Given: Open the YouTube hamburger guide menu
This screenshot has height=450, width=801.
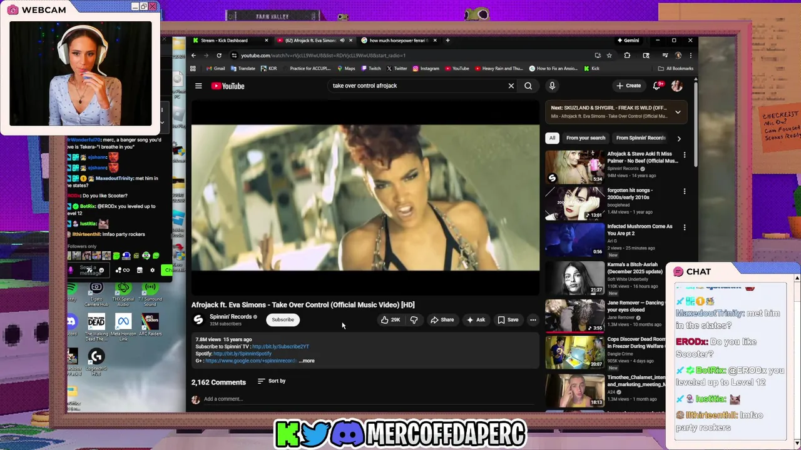Looking at the screenshot, I should [198, 86].
